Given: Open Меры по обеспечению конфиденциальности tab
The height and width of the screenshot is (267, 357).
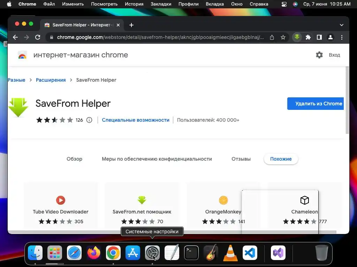Looking at the screenshot, I should point(157,159).
